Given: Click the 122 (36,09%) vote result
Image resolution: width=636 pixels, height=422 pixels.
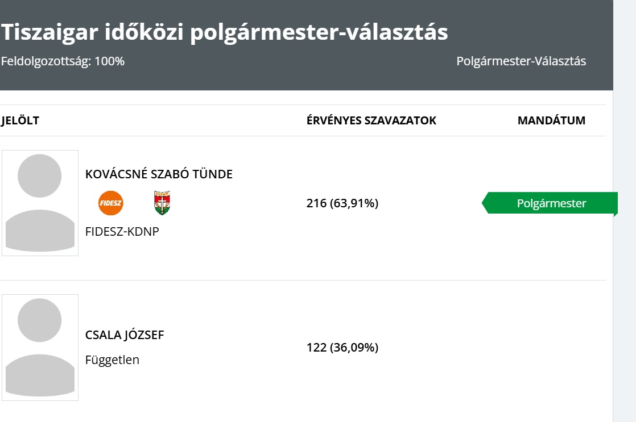Looking at the screenshot, I should point(342,348).
